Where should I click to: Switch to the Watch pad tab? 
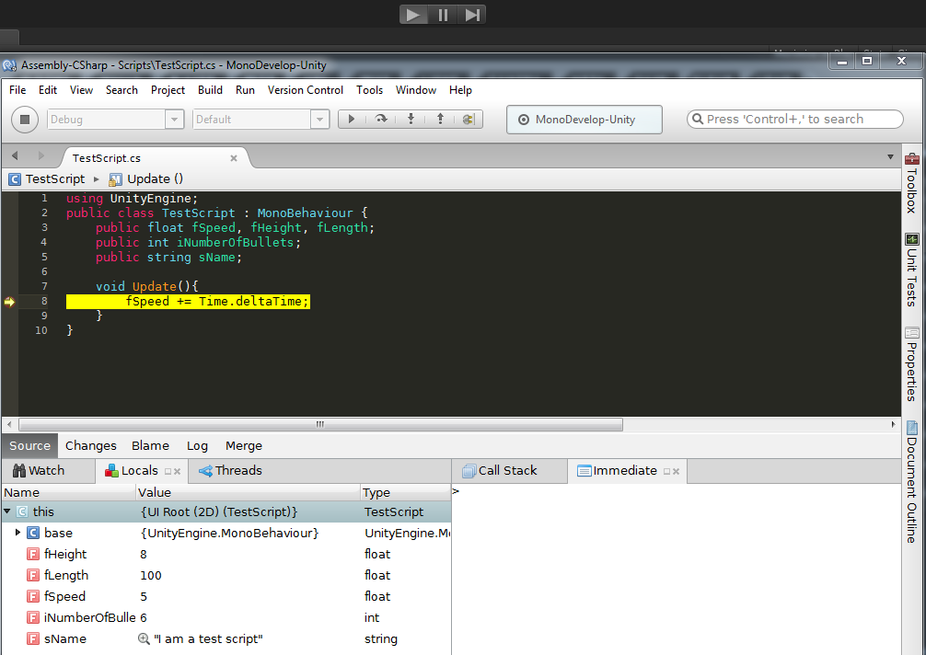pos(39,470)
